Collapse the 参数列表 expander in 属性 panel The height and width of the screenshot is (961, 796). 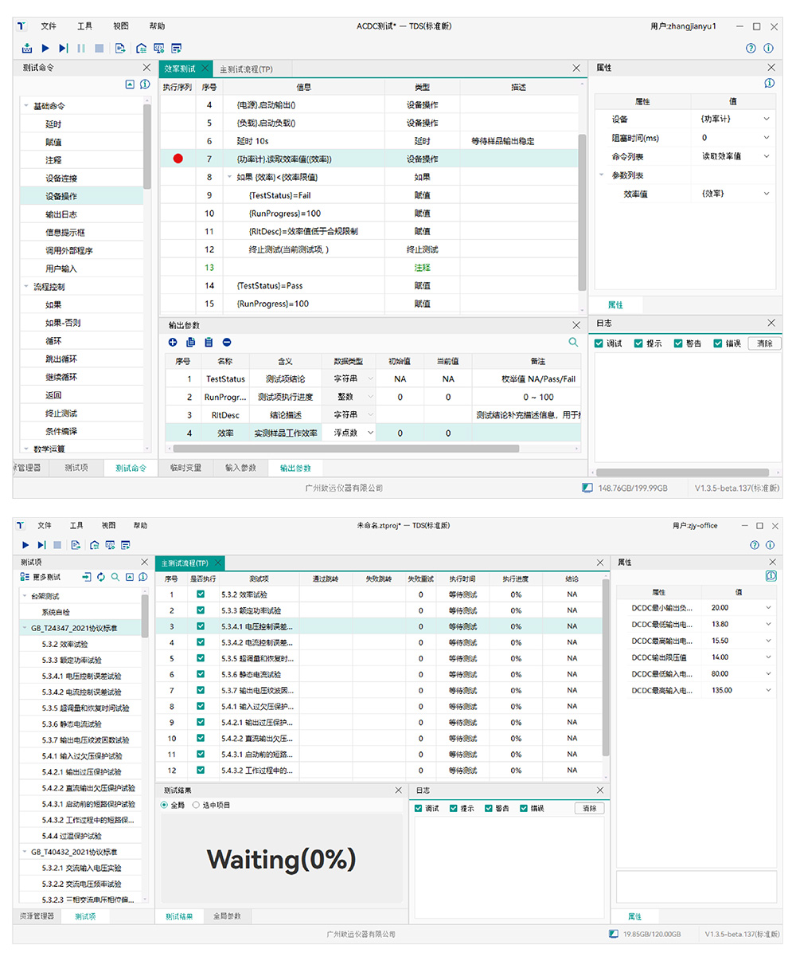pyautogui.click(x=602, y=175)
